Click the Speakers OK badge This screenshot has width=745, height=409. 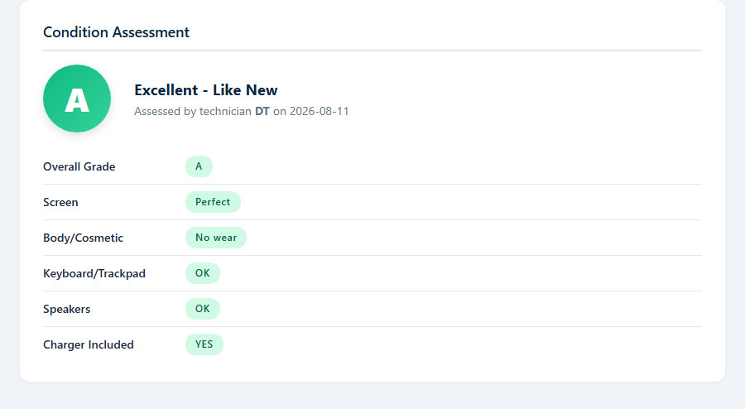pos(203,309)
